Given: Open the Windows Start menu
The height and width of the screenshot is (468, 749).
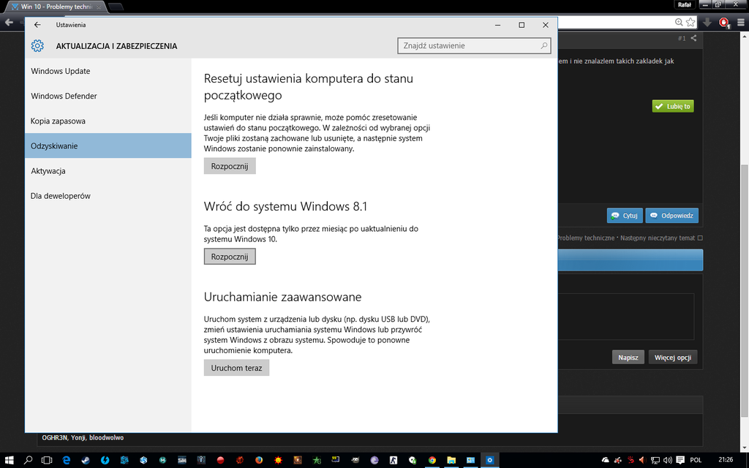Looking at the screenshot, I should pos(9,461).
